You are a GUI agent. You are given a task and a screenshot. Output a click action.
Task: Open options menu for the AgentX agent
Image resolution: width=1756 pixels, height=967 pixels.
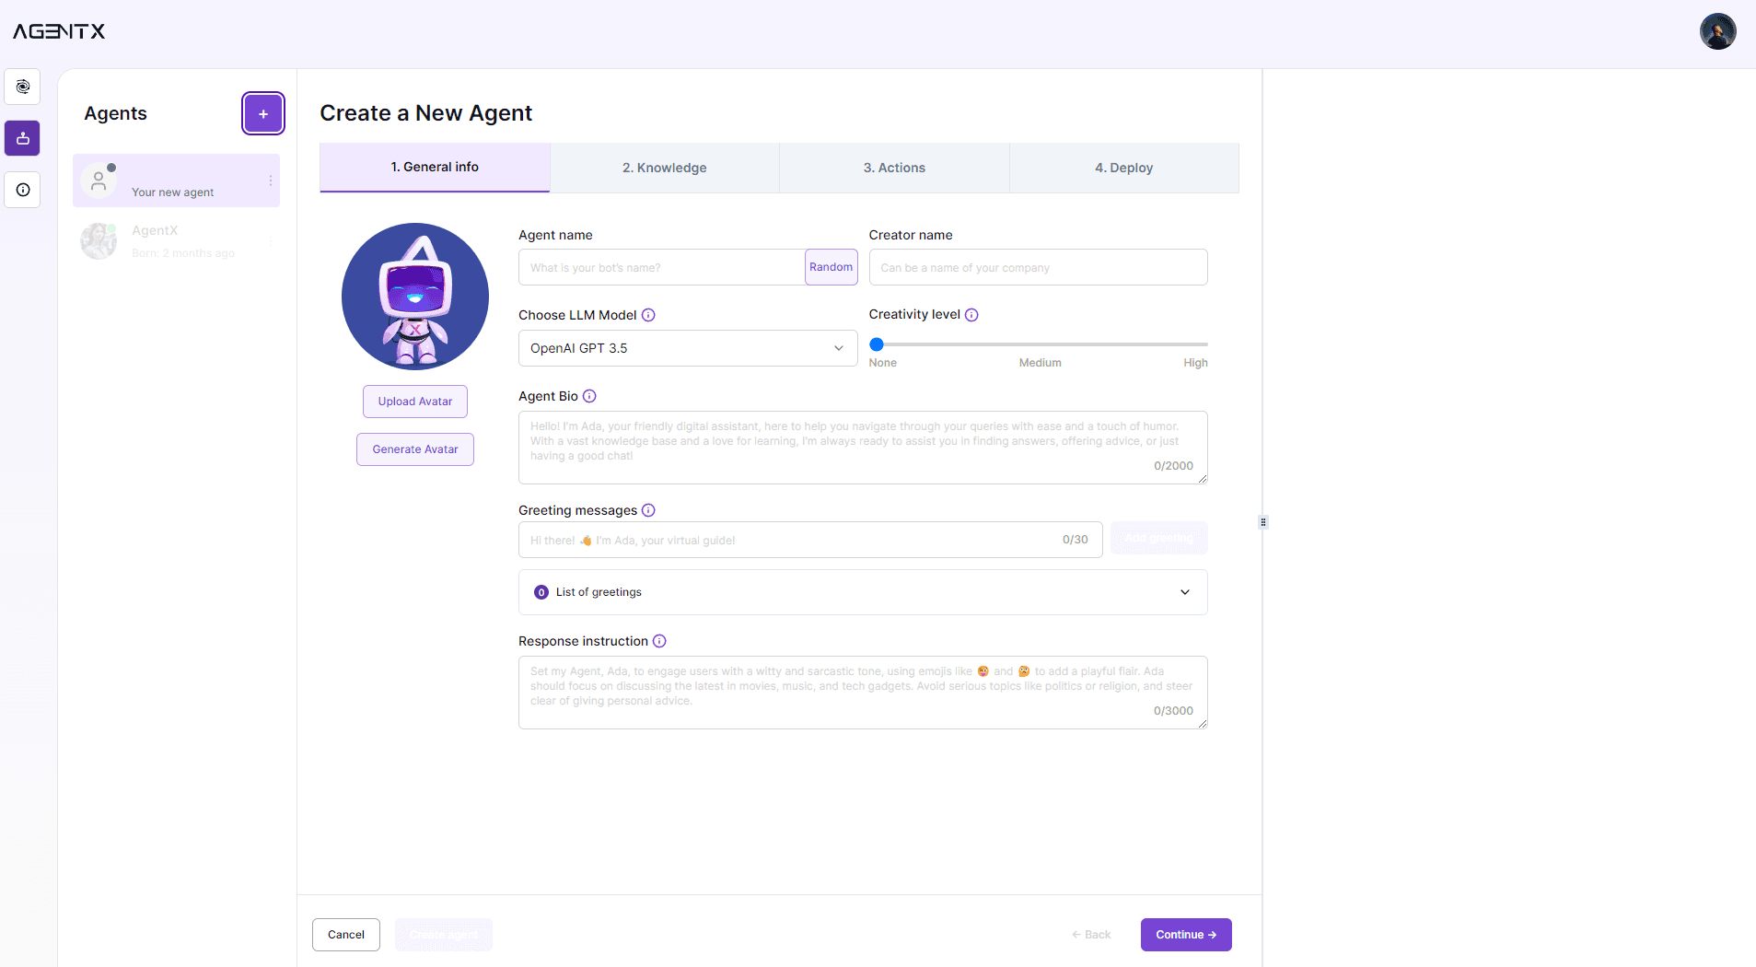tap(271, 241)
